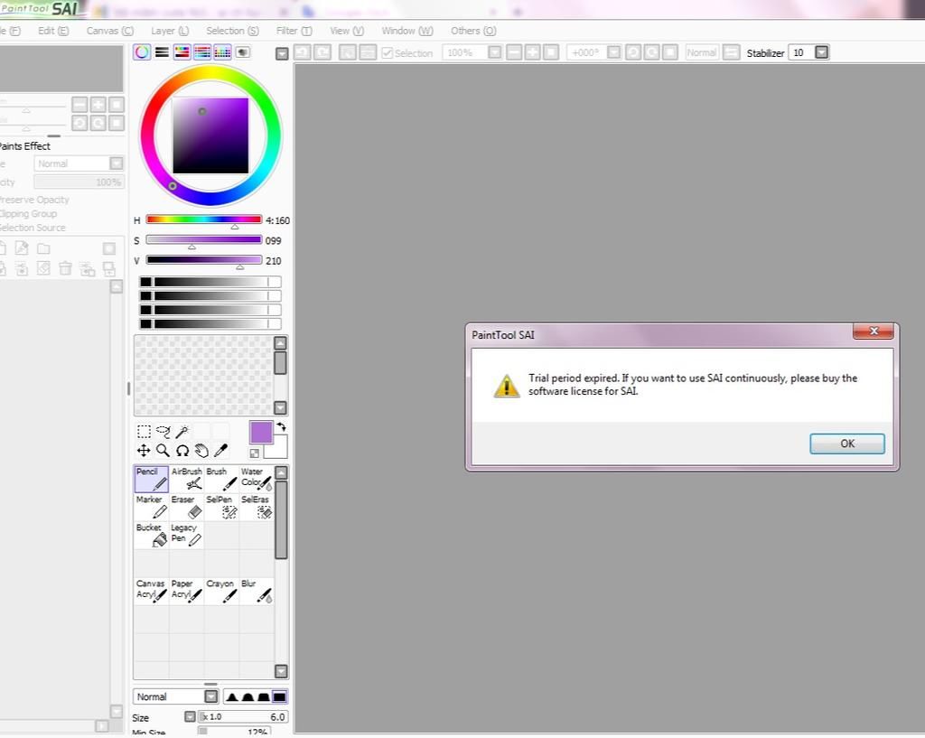The image size is (925, 738).
Task: Select the SelPen tool
Action: pos(221,507)
